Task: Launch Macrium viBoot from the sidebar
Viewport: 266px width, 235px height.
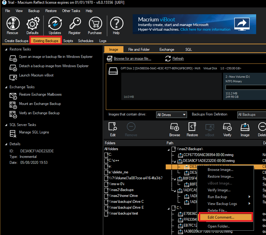Action: tap(36, 75)
